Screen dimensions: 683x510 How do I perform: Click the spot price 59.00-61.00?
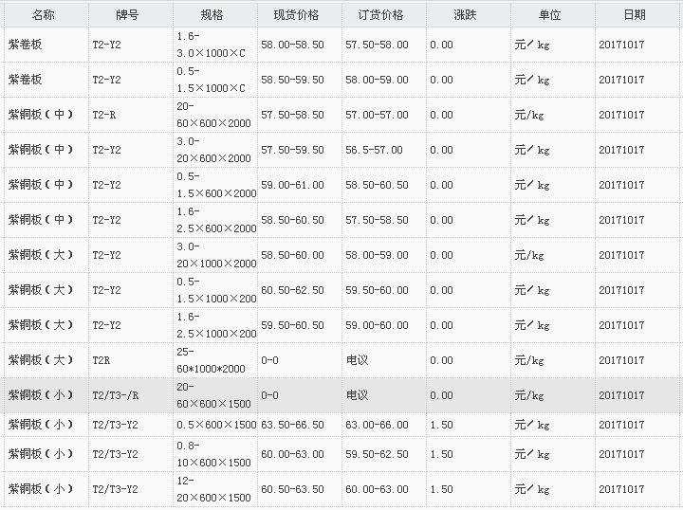click(291, 185)
